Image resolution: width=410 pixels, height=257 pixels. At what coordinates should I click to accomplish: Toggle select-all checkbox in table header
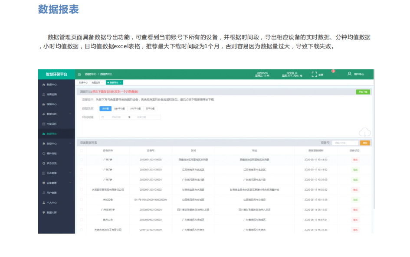tap(82, 150)
